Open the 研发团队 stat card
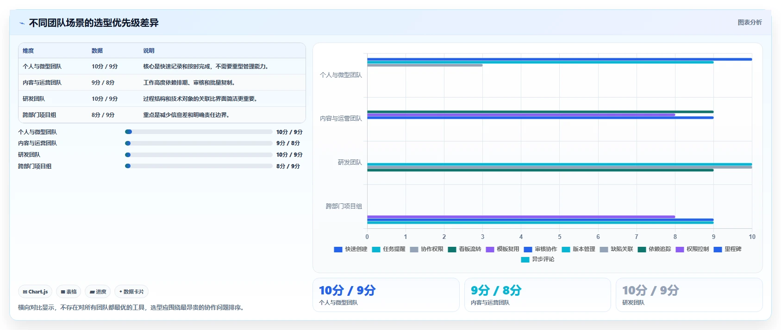Screen dimensions: 781x330 (x=689, y=295)
